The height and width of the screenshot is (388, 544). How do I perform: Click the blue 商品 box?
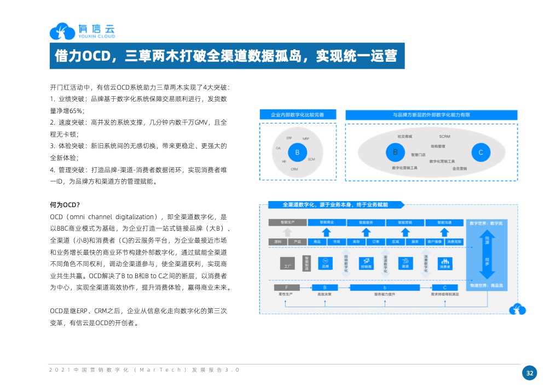(317, 242)
